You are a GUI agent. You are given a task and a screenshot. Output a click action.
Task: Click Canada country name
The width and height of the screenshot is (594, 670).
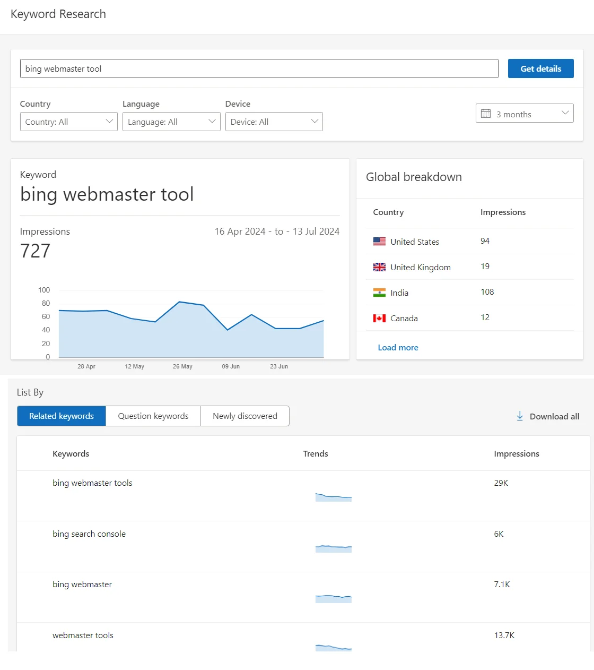coord(404,319)
